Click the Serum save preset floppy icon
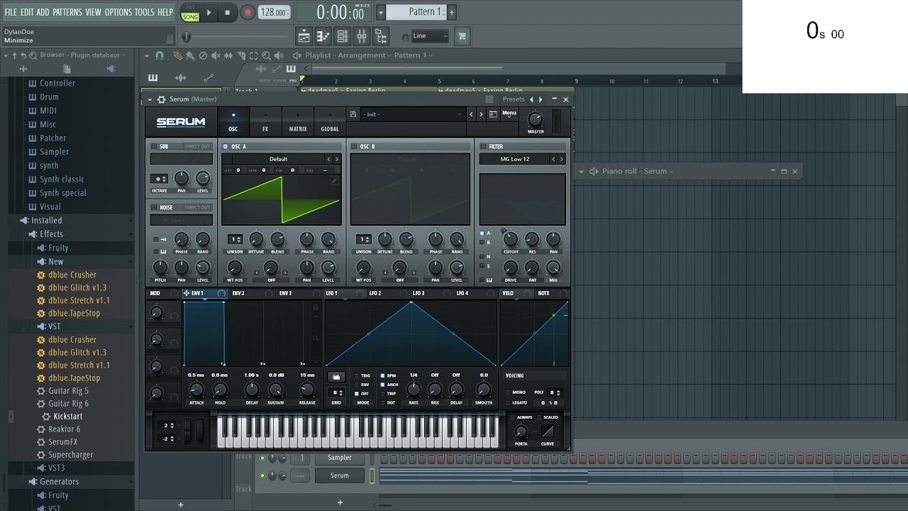This screenshot has height=511, width=908. [353, 114]
